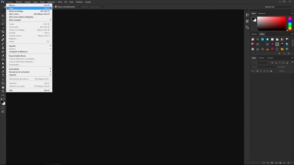The height and width of the screenshot is (165, 294).
Task: Expand the Importar submenu
Action: click(29, 75)
